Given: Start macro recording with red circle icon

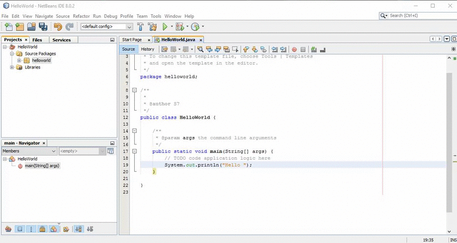Looking at the screenshot, I should pyautogui.click(x=294, y=50).
